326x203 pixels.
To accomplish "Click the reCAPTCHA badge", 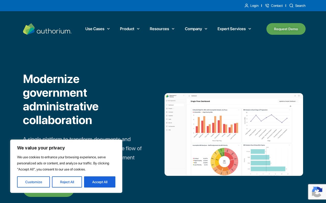I will coord(317,192).
